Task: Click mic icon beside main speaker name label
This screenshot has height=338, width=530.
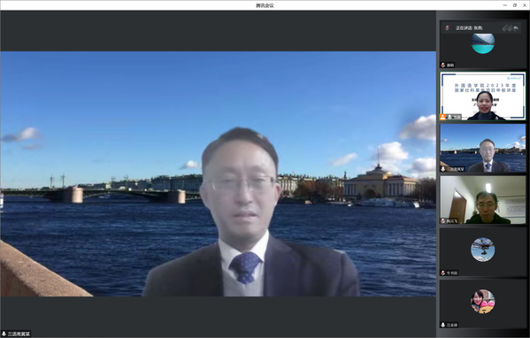Action: click(4, 334)
